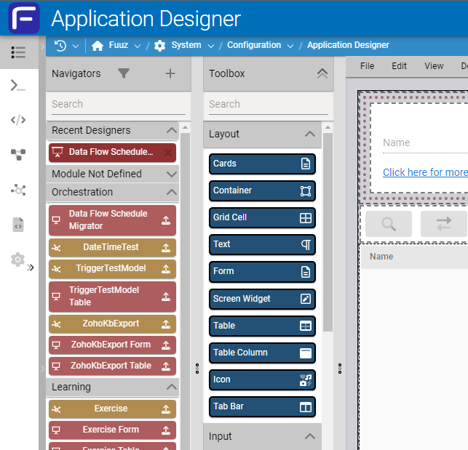Open the Edit menu
Viewport: 468px width, 450px height.
coord(399,66)
